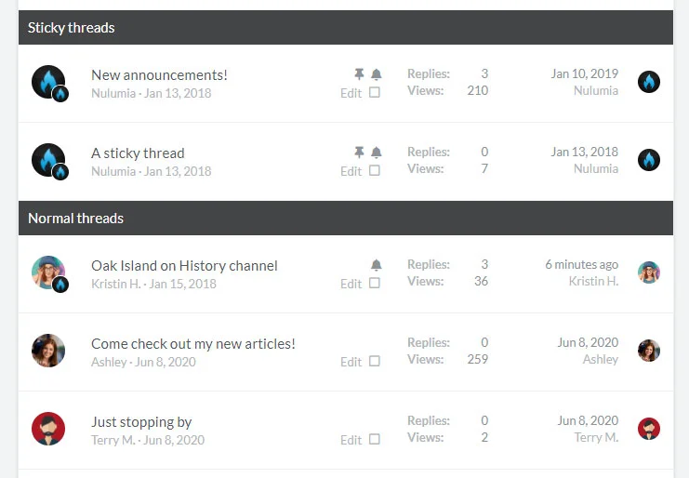This screenshot has height=478, width=689.
Task: Open Come check out my new articles thread
Action: pyautogui.click(x=193, y=343)
